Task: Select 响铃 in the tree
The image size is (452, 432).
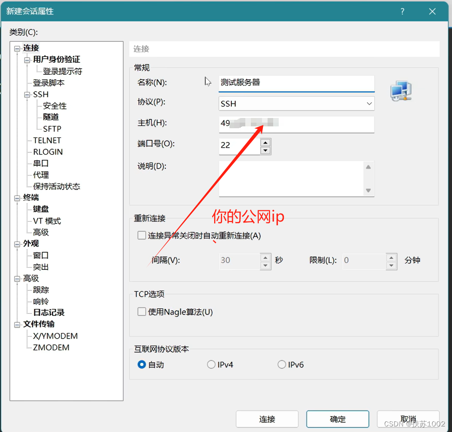Action: tap(41, 301)
